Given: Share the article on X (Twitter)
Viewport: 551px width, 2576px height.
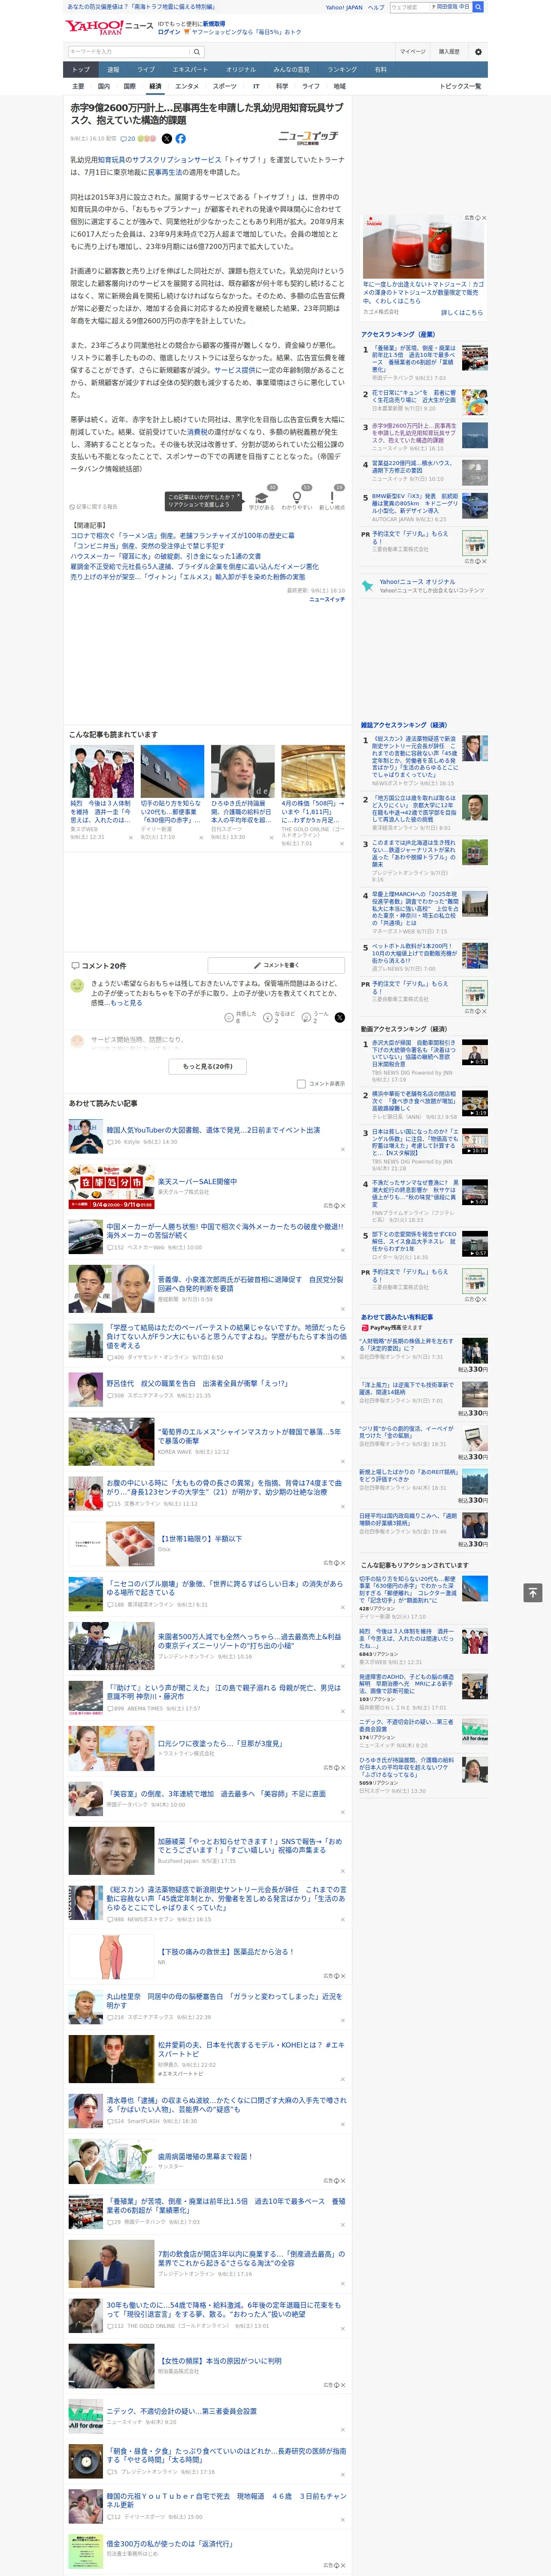Looking at the screenshot, I should (167, 139).
